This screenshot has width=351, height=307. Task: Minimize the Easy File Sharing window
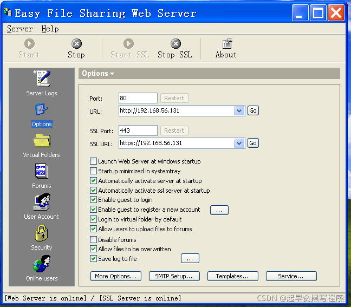click(x=300, y=13)
